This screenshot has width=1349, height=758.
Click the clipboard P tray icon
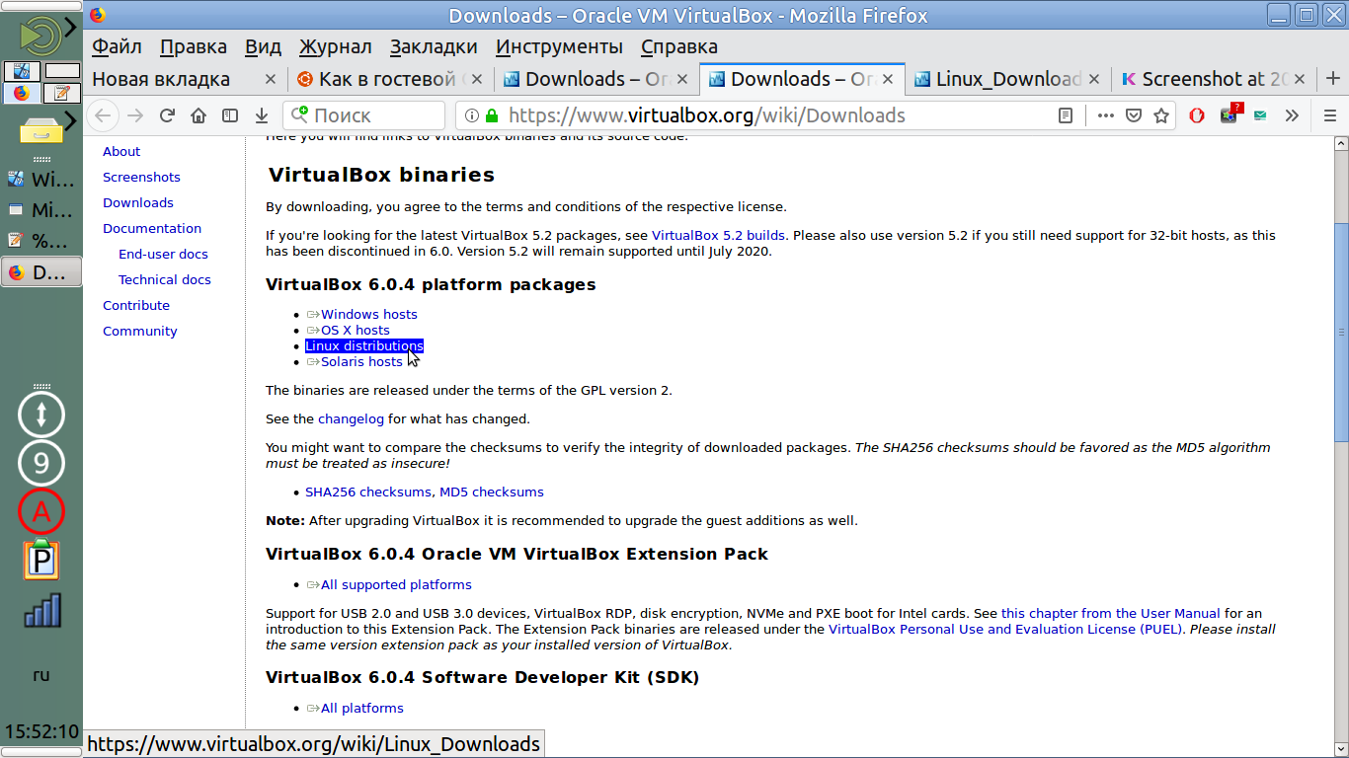pyautogui.click(x=41, y=559)
